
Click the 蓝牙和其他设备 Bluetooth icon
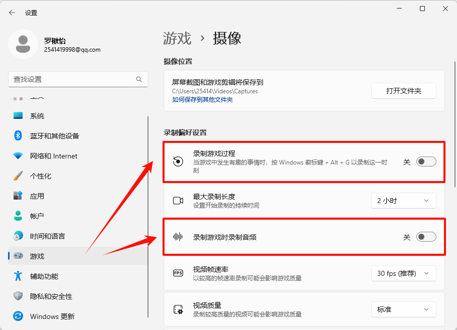coord(18,136)
